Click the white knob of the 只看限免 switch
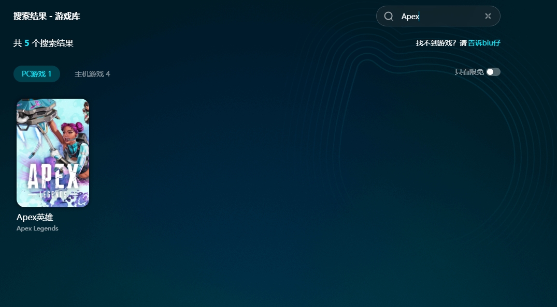 point(490,72)
